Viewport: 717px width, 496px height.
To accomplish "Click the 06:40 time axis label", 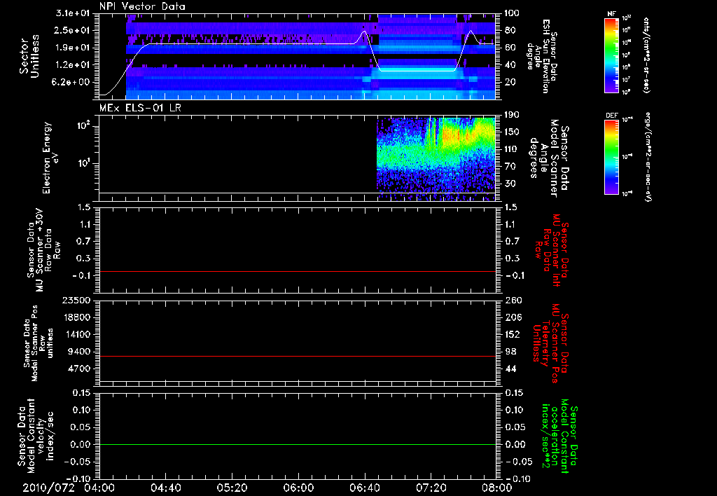I will pyautogui.click(x=364, y=488).
